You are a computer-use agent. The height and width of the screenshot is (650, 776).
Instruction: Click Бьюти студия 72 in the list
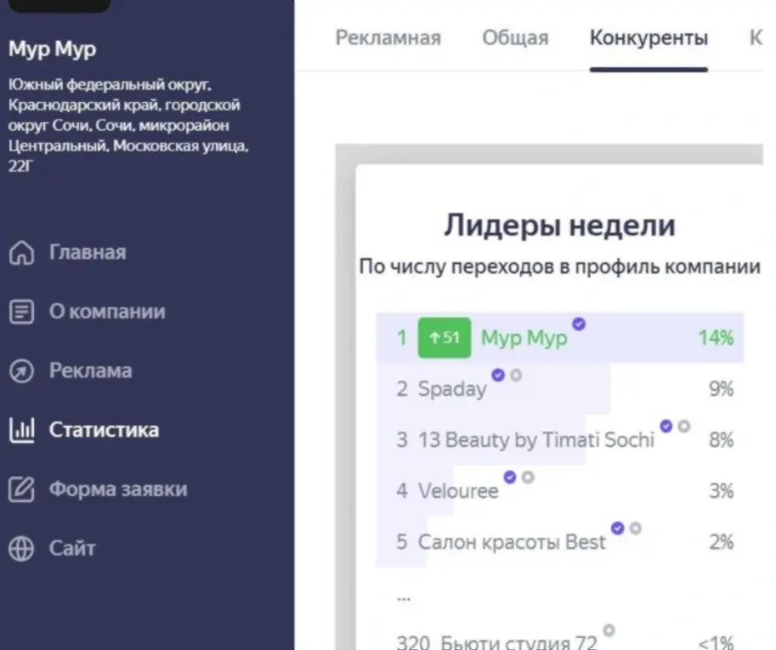pos(518,642)
